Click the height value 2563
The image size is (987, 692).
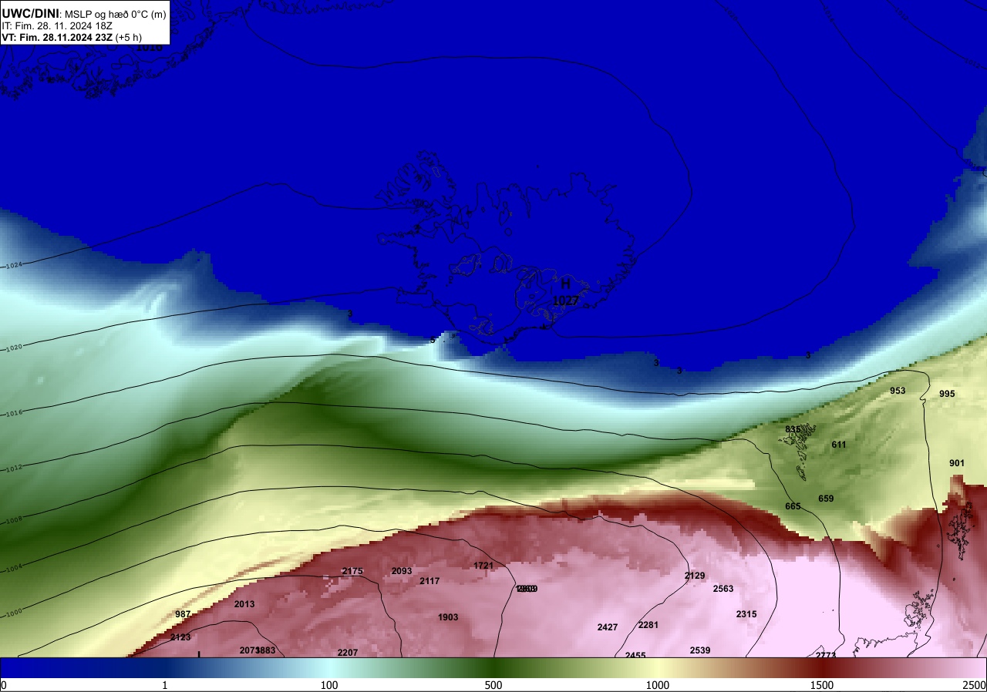point(723,589)
